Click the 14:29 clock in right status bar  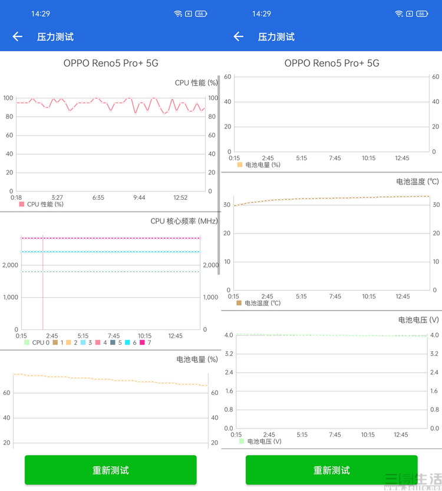pyautogui.click(x=262, y=14)
